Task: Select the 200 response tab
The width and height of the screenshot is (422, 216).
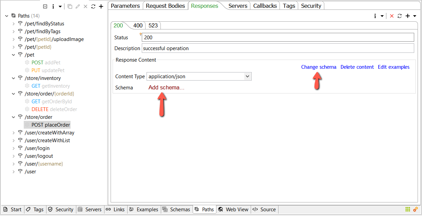Action: [x=118, y=26]
